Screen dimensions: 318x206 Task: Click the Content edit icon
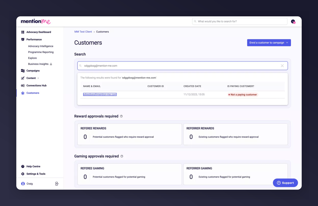tap(23, 78)
